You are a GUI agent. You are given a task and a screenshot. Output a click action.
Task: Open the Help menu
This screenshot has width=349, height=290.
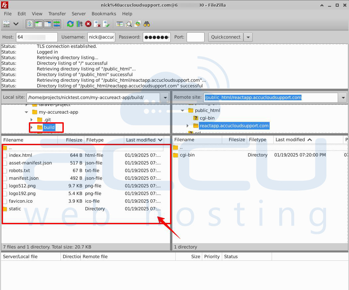[127, 14]
